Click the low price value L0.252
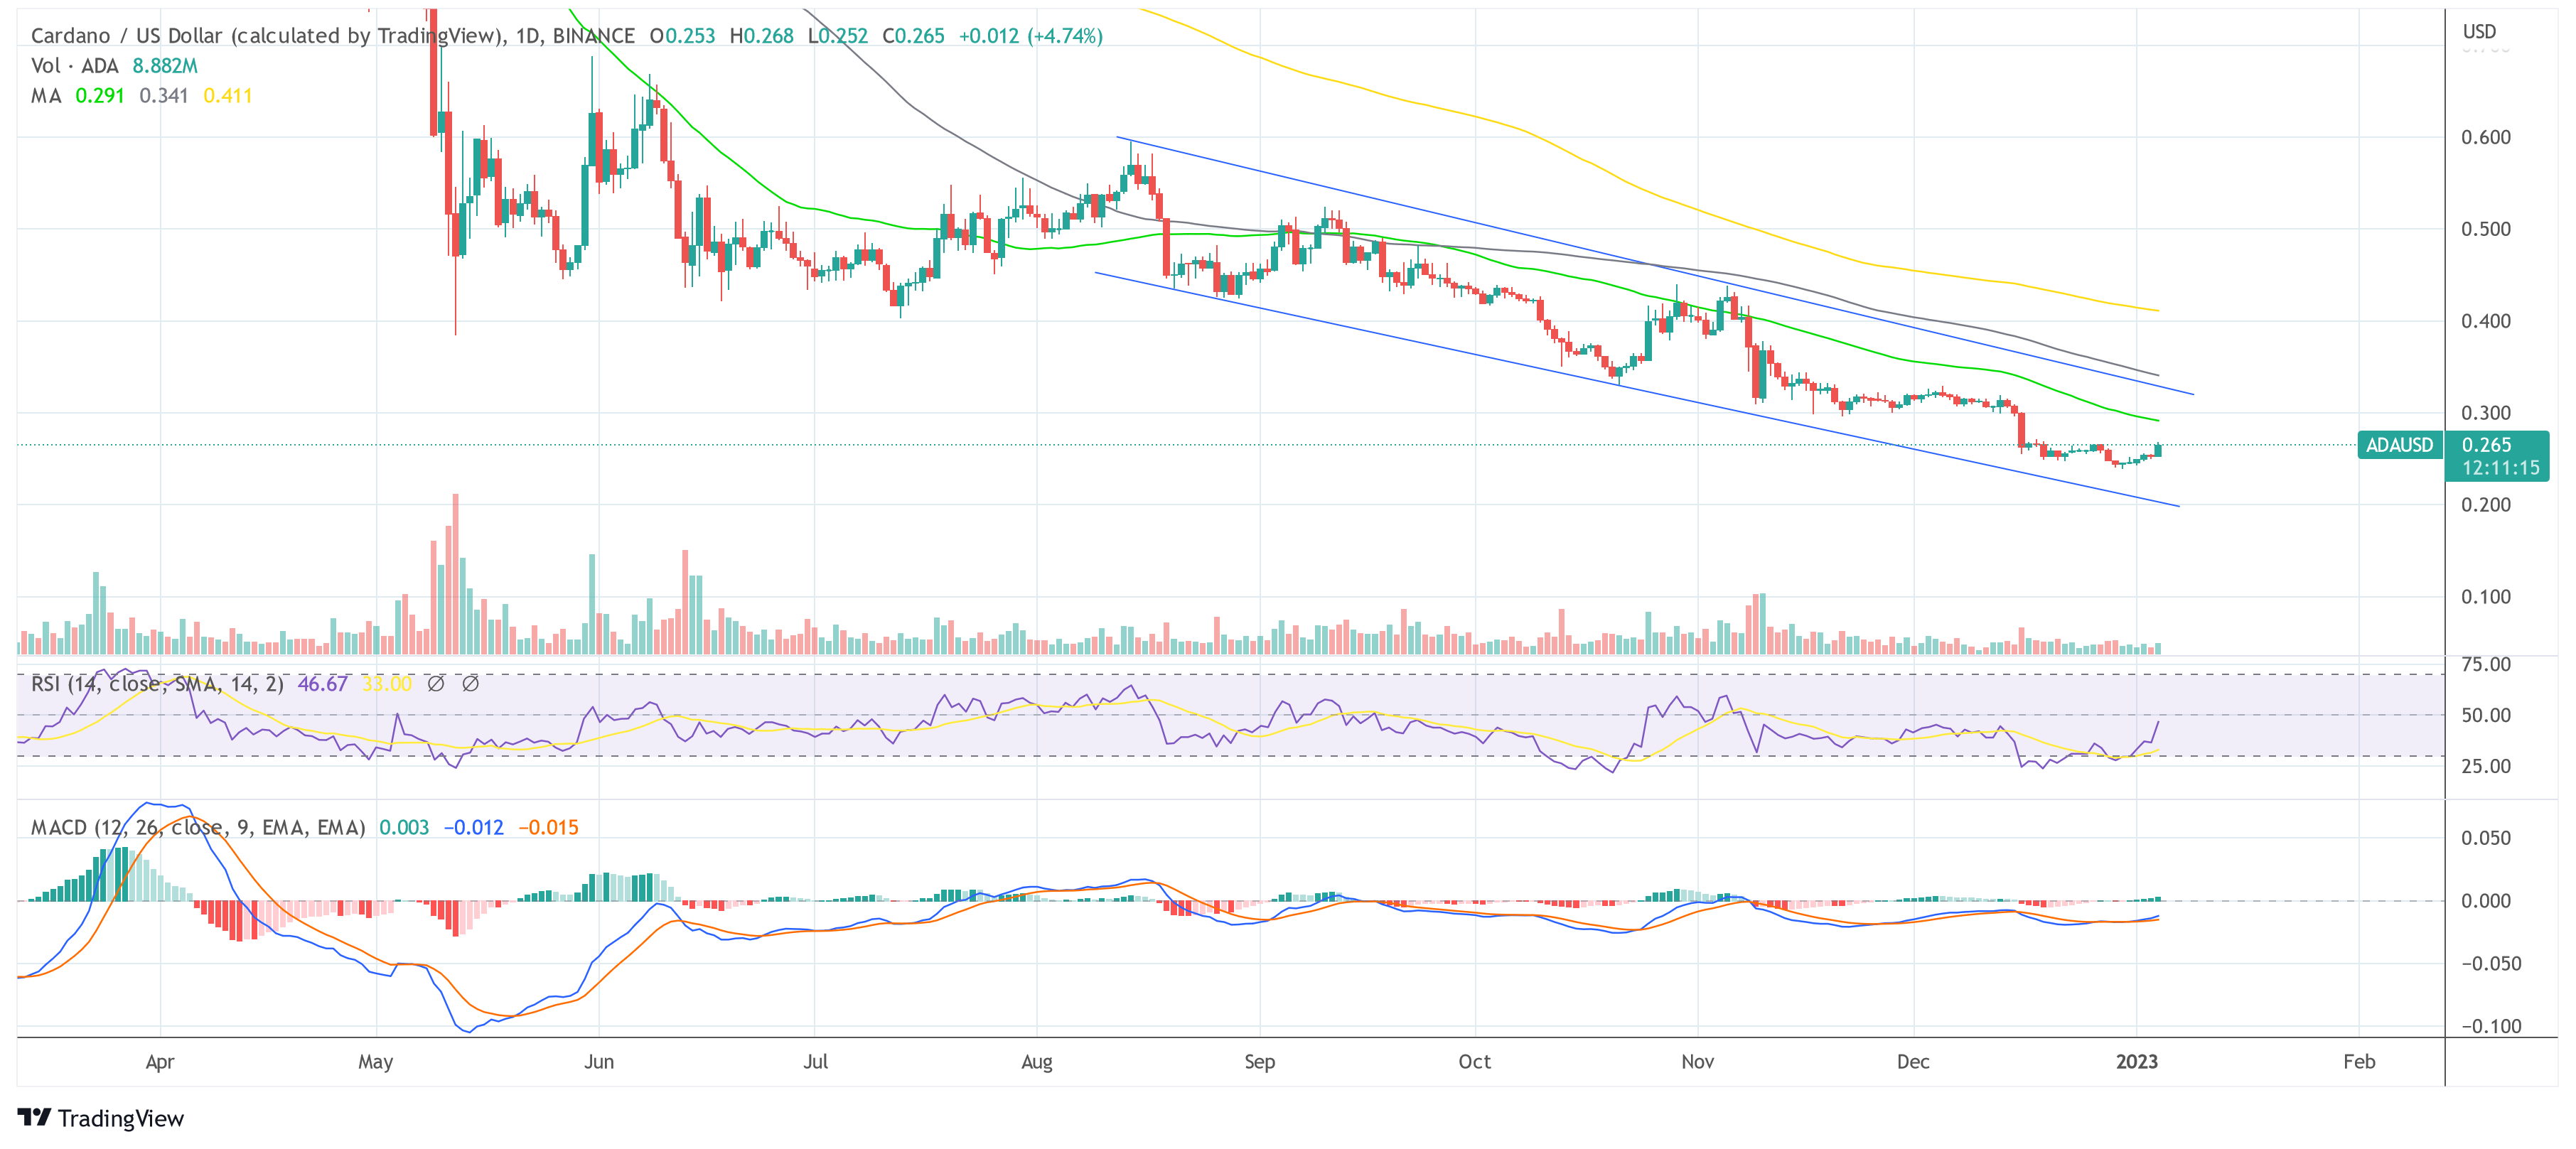This screenshot has width=2576, height=1149. pos(838,36)
